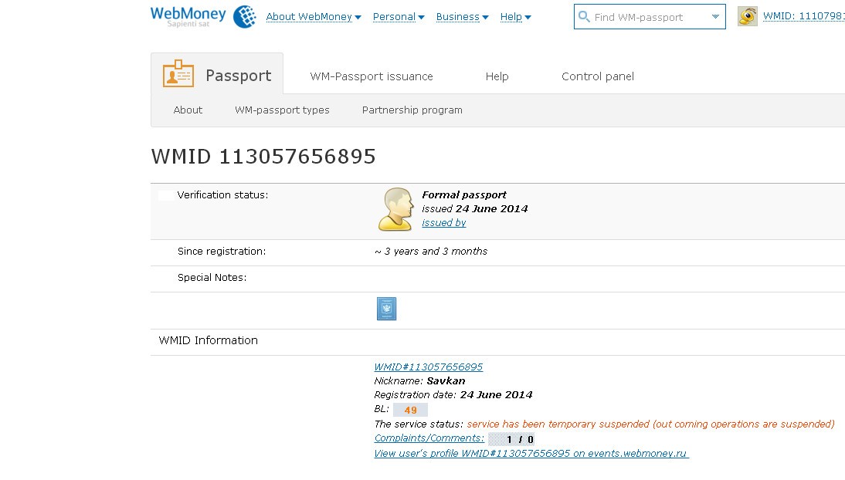Expand the About WebMoney dropdown
Screen dimensions: 845x480
pos(313,17)
